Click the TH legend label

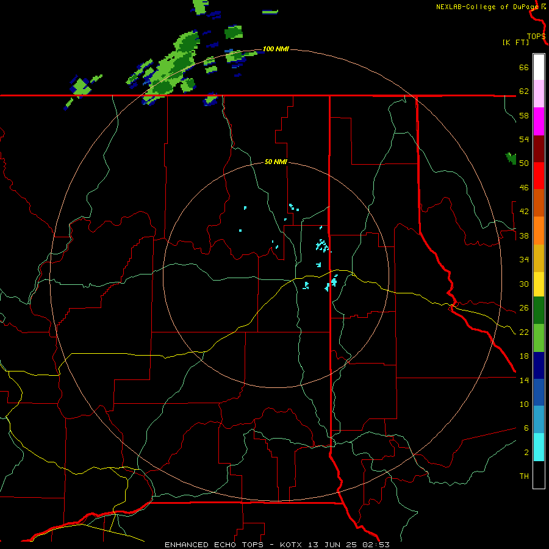click(x=524, y=476)
